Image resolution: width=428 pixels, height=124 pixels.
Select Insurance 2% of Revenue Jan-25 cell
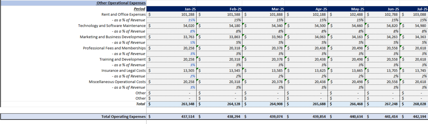click(172, 76)
